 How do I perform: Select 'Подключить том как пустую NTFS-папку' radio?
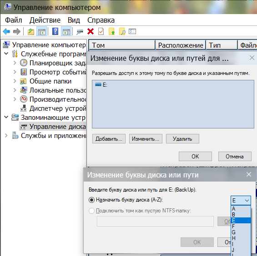click(91, 211)
